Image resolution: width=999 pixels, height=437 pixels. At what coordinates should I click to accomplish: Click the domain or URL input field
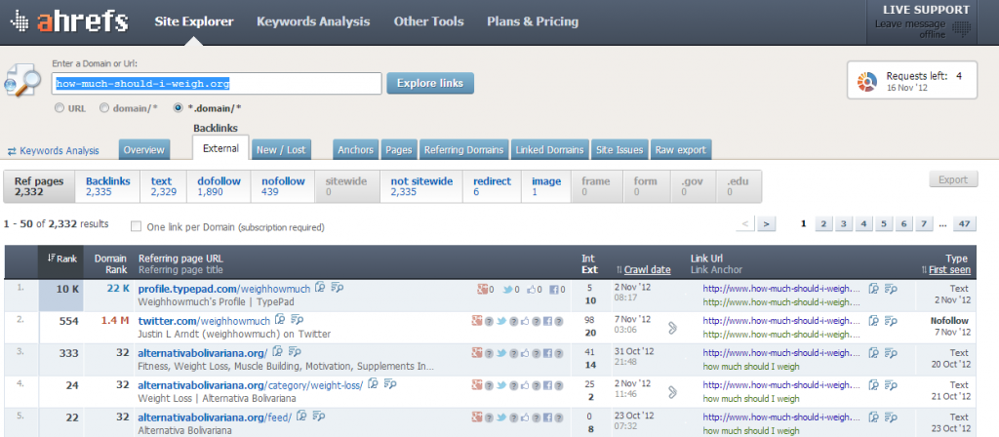click(217, 84)
